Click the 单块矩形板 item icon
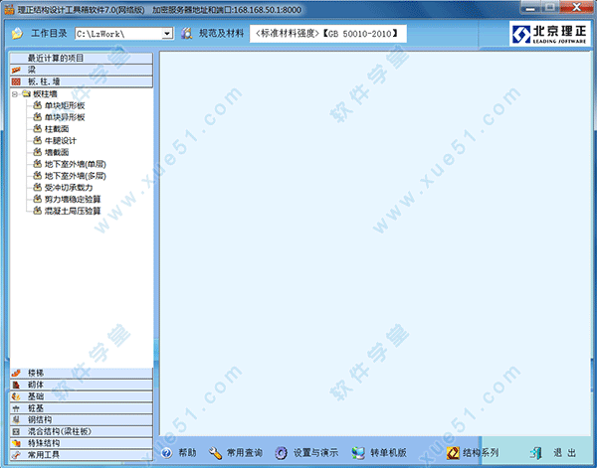 [38, 105]
